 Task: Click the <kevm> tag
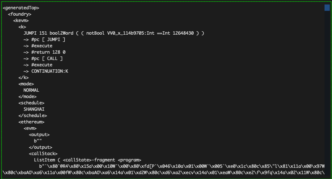pyautogui.click(x=21, y=21)
